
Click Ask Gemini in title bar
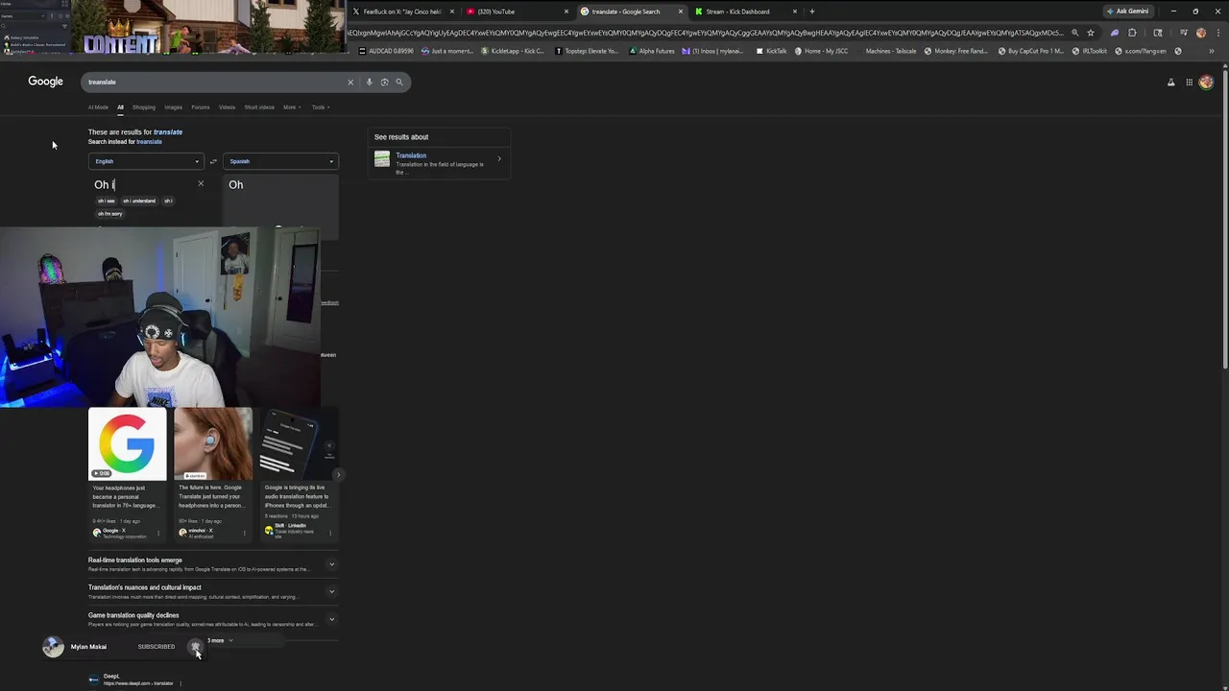[x=1127, y=12]
